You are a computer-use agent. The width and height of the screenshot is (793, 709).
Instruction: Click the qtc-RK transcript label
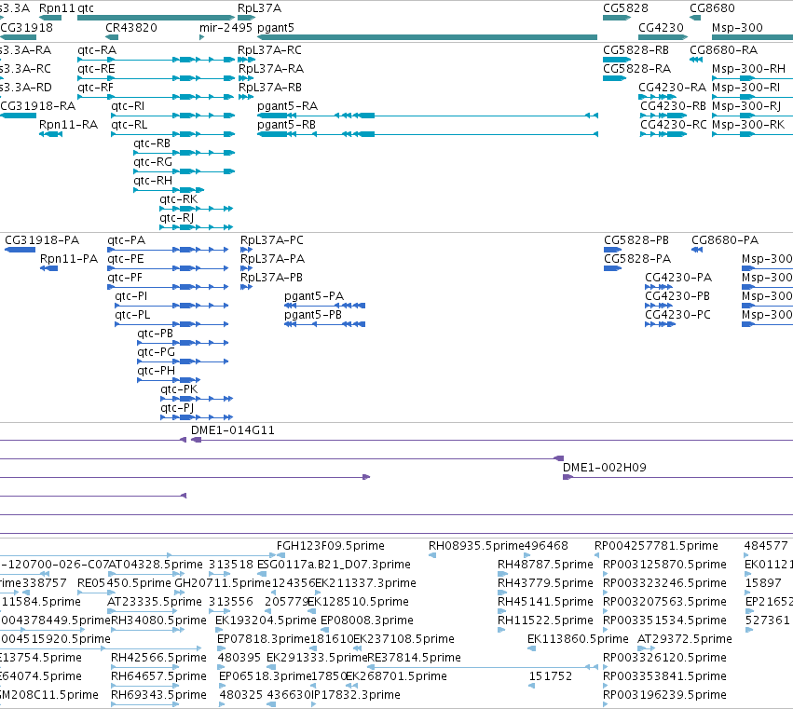coord(179,199)
